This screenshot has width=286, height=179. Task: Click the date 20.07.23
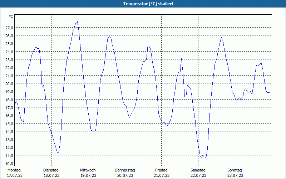pyautogui.click(x=125, y=176)
